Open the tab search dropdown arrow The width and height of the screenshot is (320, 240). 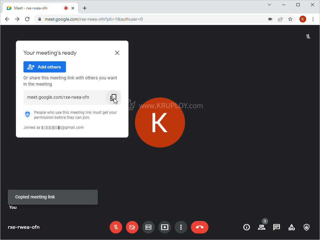269,5
